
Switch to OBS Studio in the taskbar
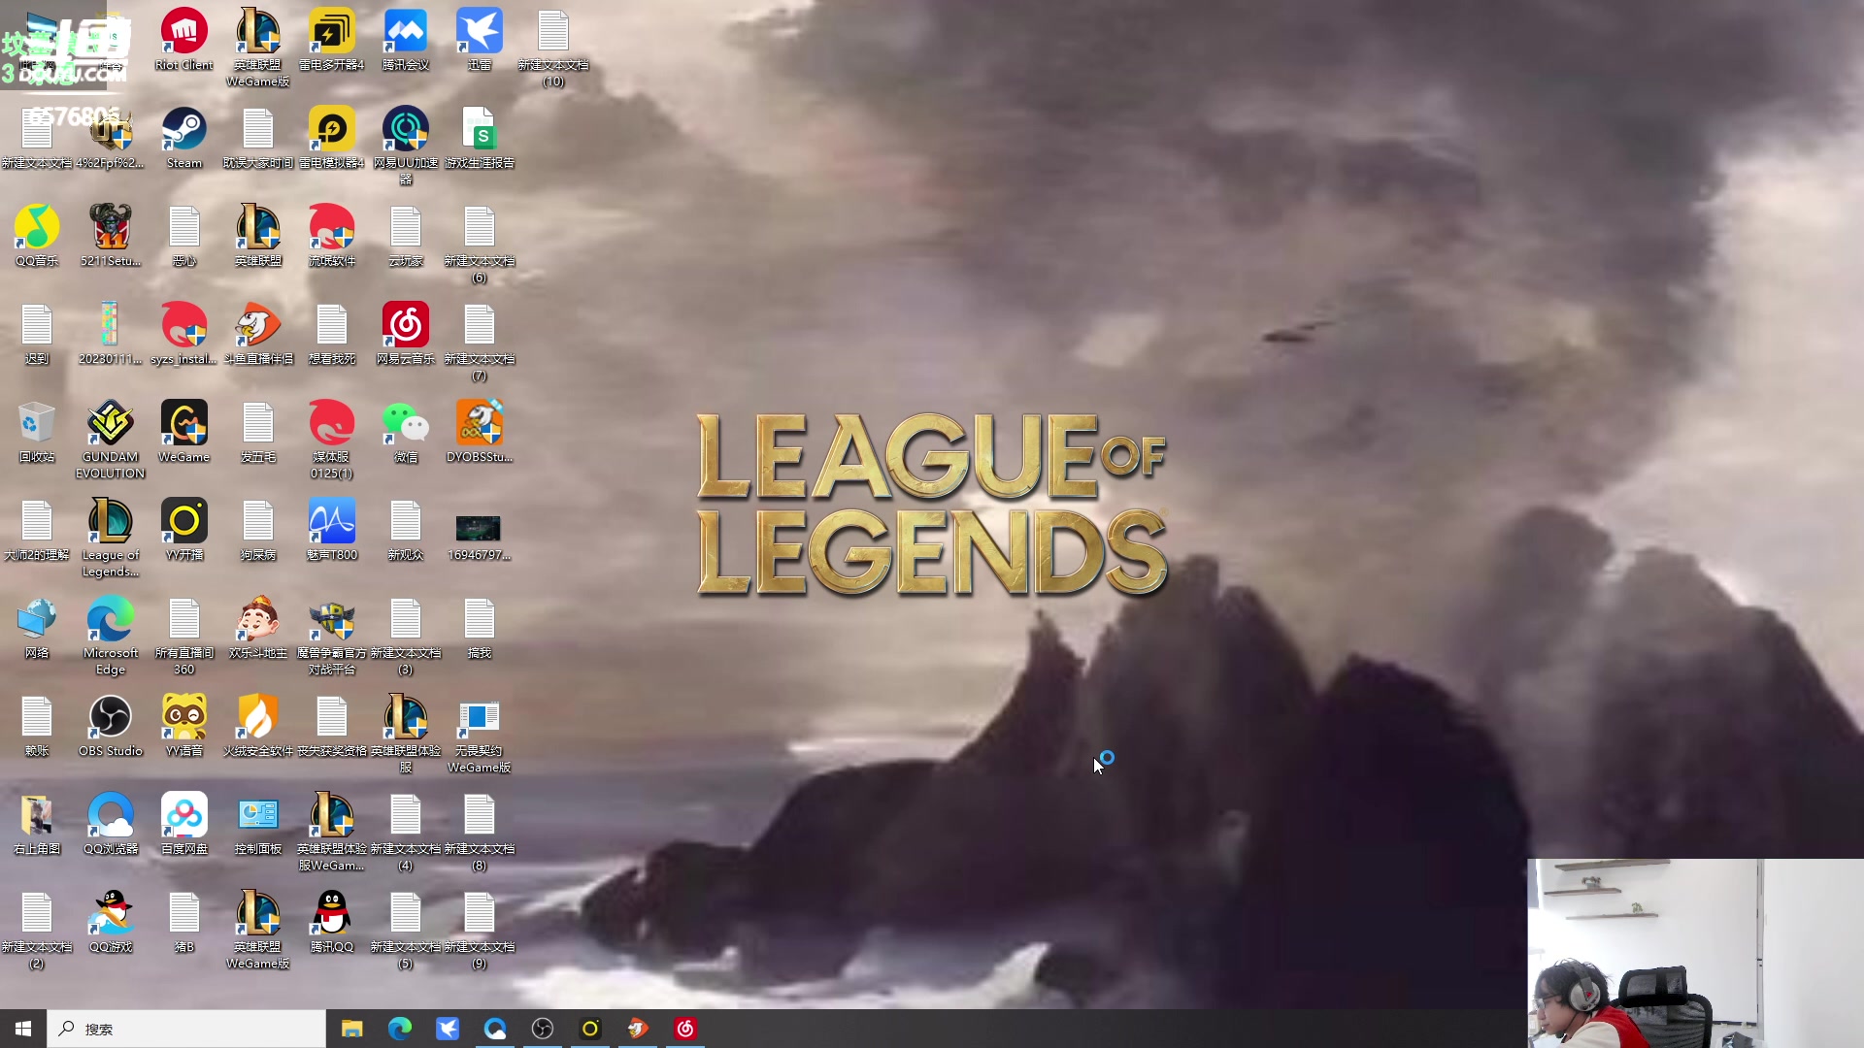[x=543, y=1029]
